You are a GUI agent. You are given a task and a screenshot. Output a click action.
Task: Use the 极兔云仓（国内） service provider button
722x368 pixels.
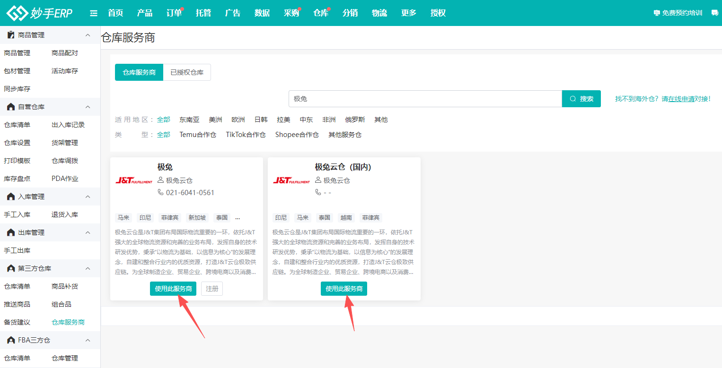[x=344, y=289]
